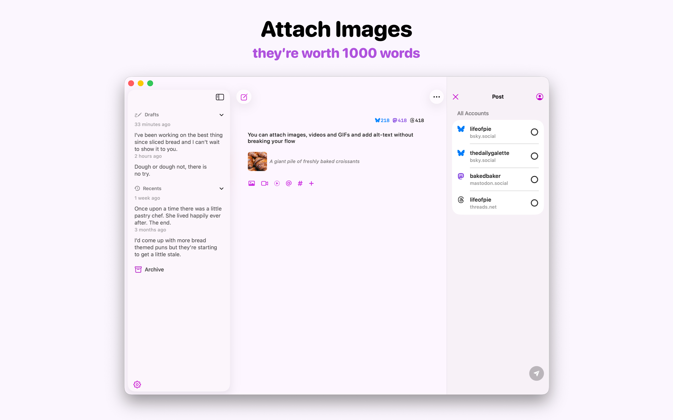The width and height of the screenshot is (673, 420).
Task: Click Threads character count 418
Action: tap(417, 120)
